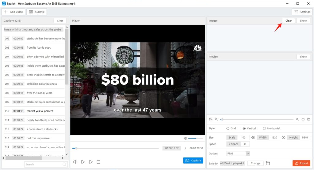Select caption 003 from its iconic cups
This screenshot has height=170, width=314.
[x=34, y=47]
